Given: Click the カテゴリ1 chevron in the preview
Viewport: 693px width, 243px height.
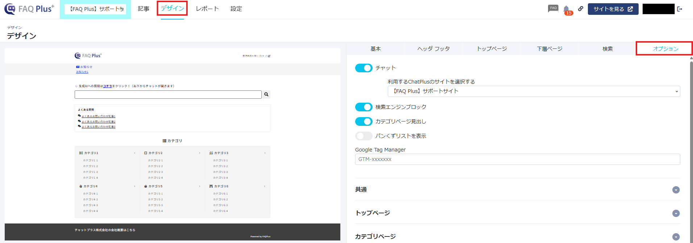Looking at the screenshot, I should point(134,153).
